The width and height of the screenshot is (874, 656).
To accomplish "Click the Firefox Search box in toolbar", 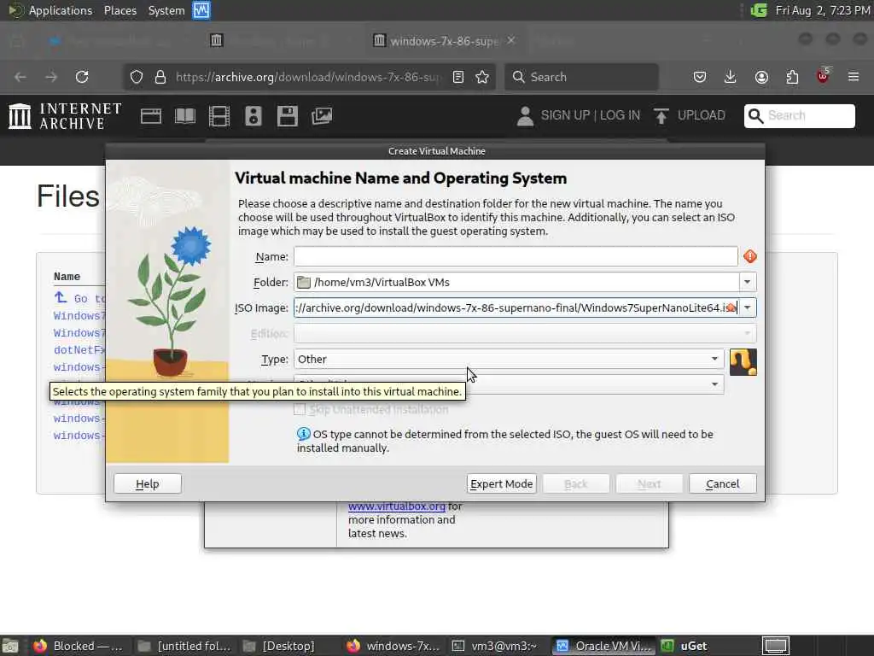I will pos(581,77).
